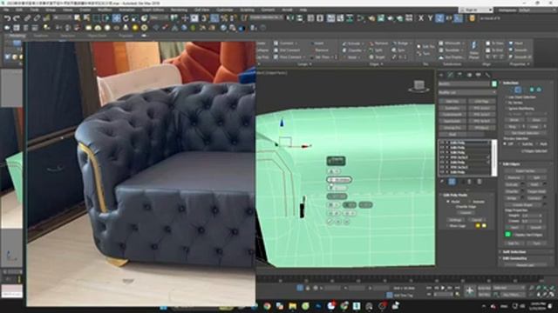Click the green Display Hard Edges swatch

(507, 234)
